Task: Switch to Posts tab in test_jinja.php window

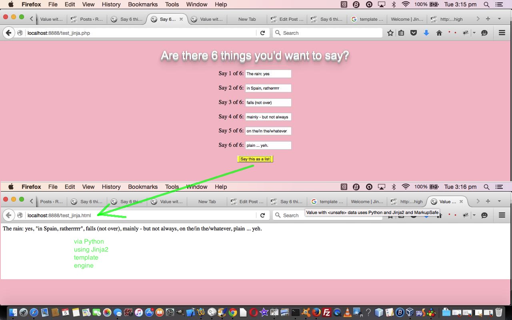Action: (87, 19)
